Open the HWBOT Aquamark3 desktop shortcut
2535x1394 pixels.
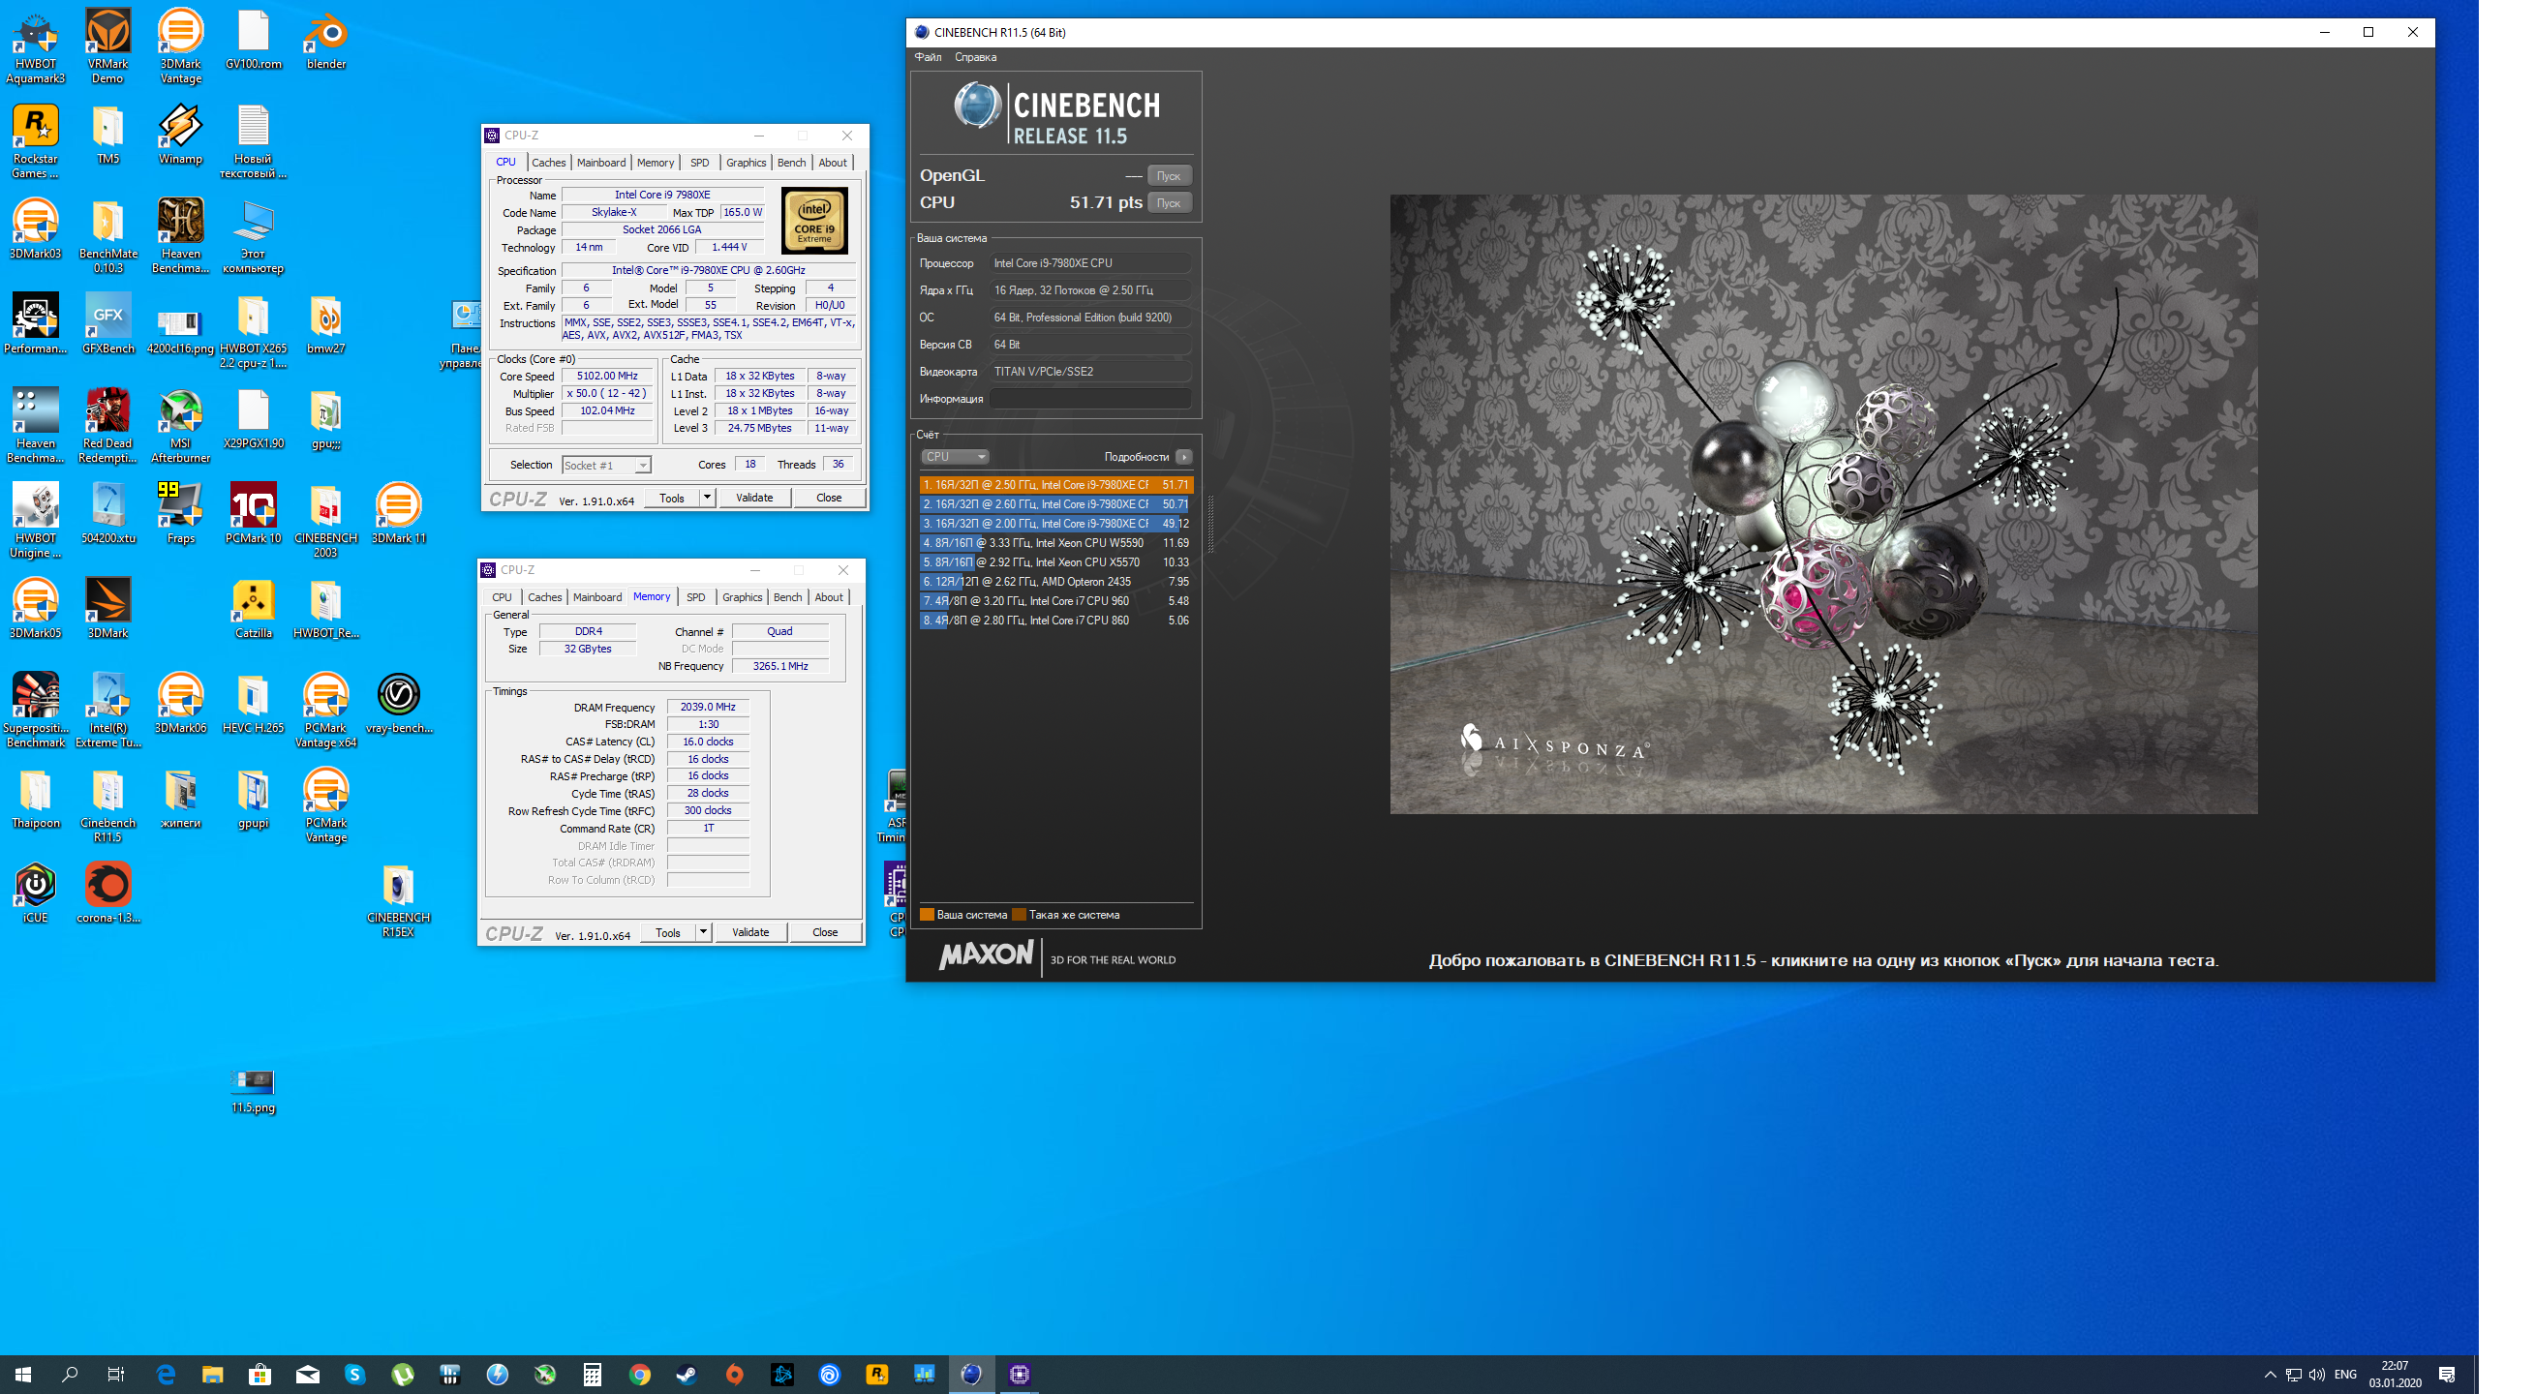[36, 46]
